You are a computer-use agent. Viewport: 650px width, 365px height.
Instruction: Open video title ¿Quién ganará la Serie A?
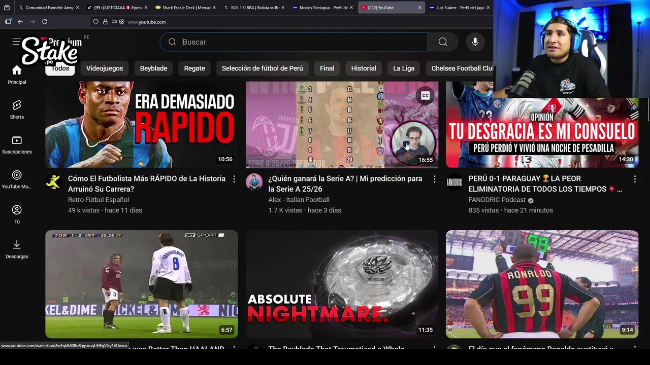click(345, 184)
